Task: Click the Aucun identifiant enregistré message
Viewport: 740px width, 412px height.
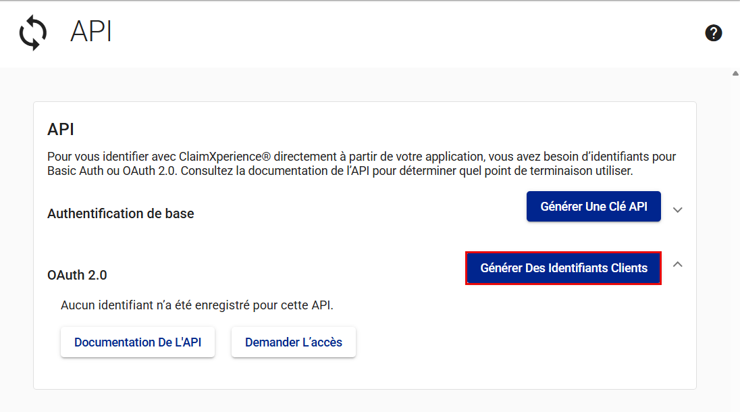Action: [197, 305]
